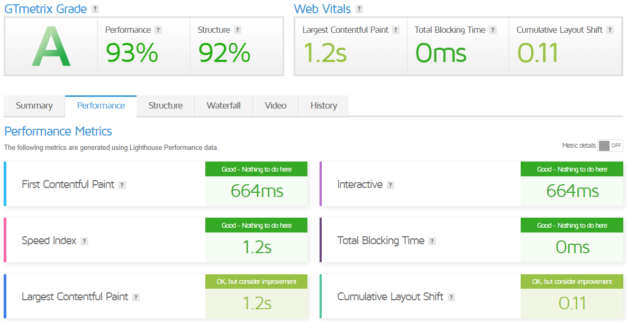Image resolution: width=627 pixels, height=322 pixels.
Task: Open the Waterfall tab
Action: click(223, 106)
